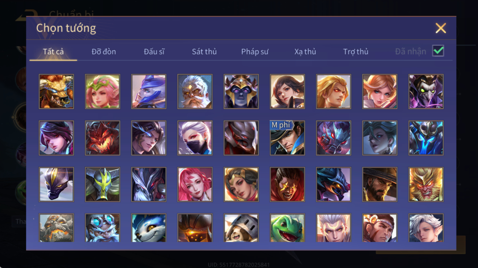The height and width of the screenshot is (268, 478).
Task: Select the blue raccoon hero portrait
Action: [x=149, y=228]
